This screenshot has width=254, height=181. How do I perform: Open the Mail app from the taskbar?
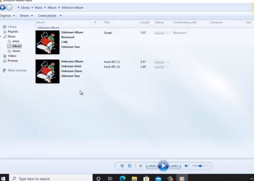(x=158, y=178)
